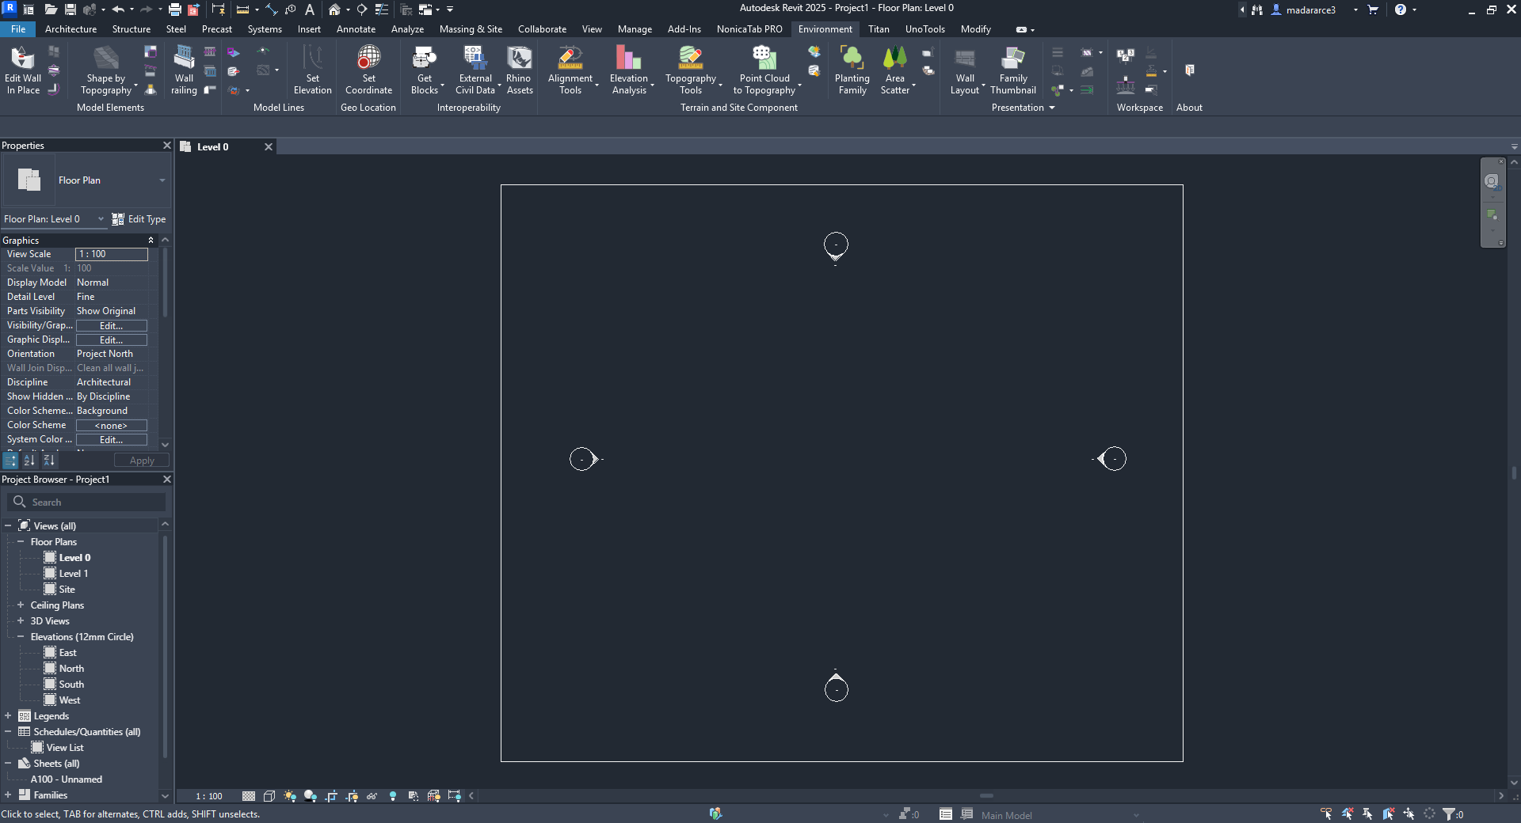Toggle Select Elements by Face

pyautogui.click(x=1388, y=814)
